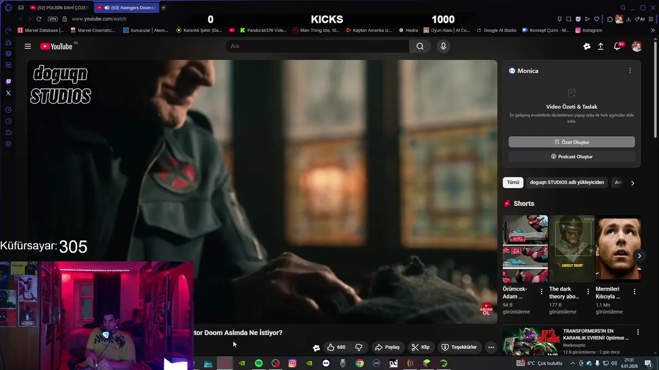Click the 'Paylaş' share button

[387, 347]
